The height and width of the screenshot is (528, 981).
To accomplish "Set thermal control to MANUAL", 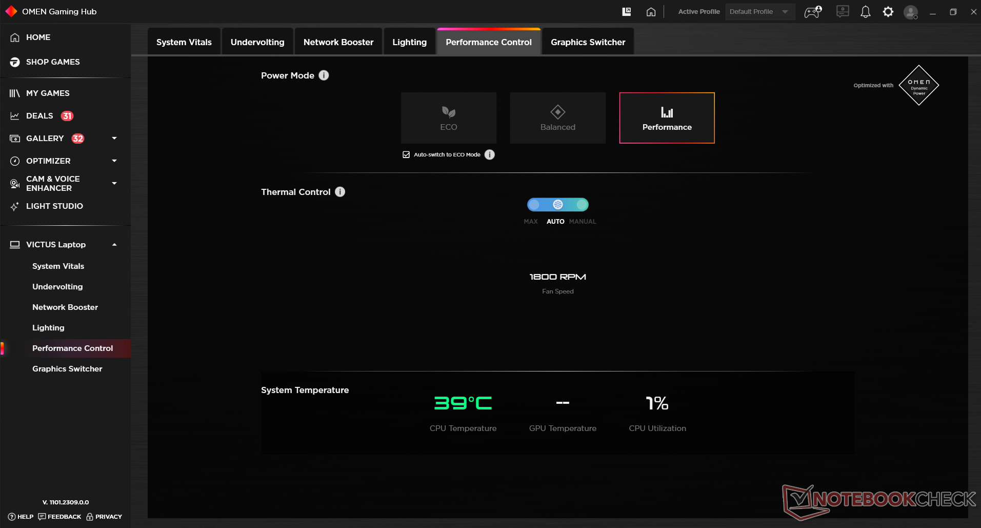I will pyautogui.click(x=582, y=205).
